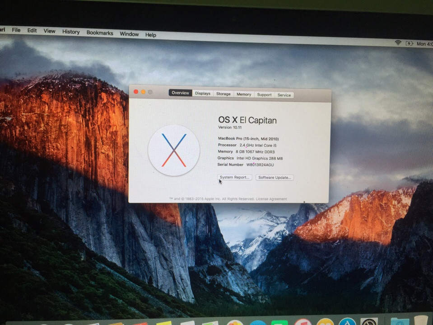The height and width of the screenshot is (325, 433).
Task: Open the Memory tab
Action: coord(244,94)
